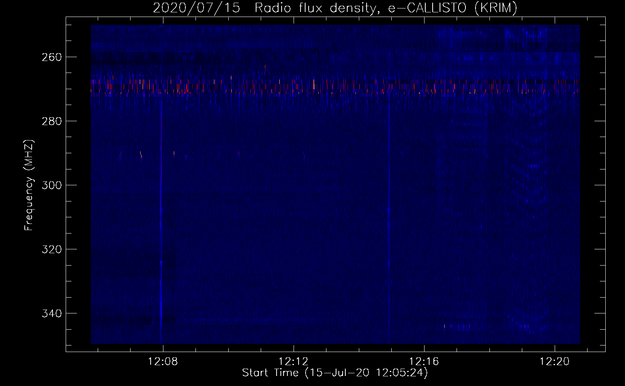Click the plot title mentioning e-CALLISTO (KRIM)
This screenshot has width=625, height=386.
pos(335,8)
